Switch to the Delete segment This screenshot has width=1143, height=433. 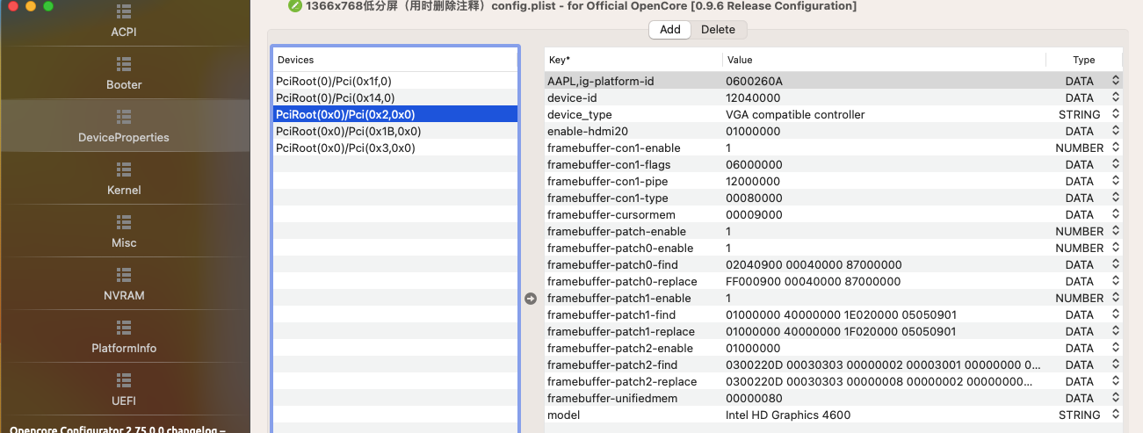(x=718, y=30)
